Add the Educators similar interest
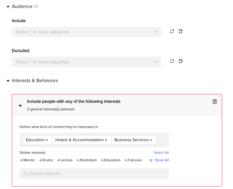This screenshot has width=233, height=189. (111, 160)
